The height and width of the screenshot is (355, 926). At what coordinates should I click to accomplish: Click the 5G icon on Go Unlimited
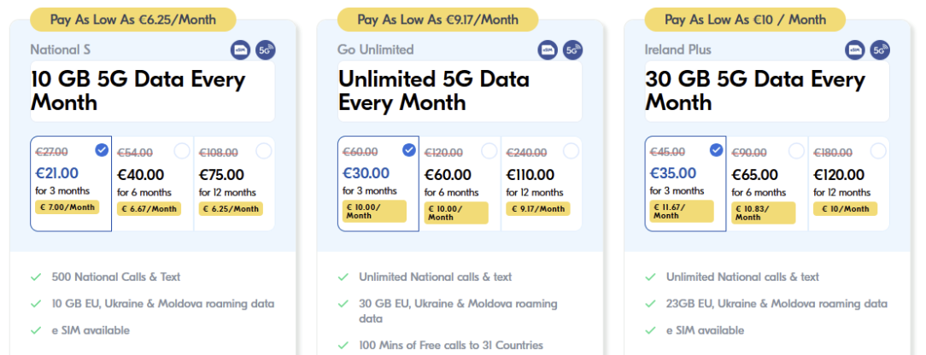pos(572,50)
